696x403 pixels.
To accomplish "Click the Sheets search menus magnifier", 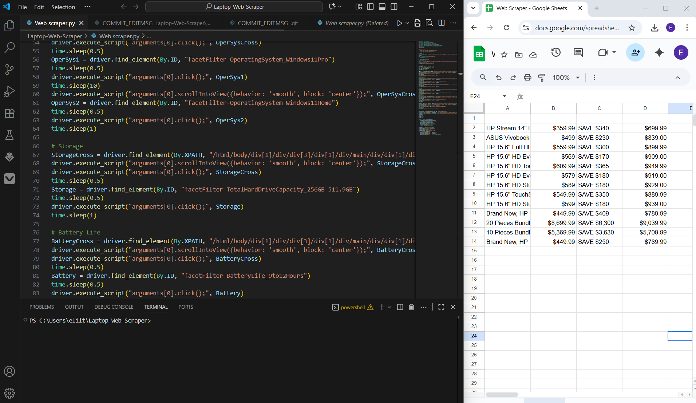I will [483, 78].
